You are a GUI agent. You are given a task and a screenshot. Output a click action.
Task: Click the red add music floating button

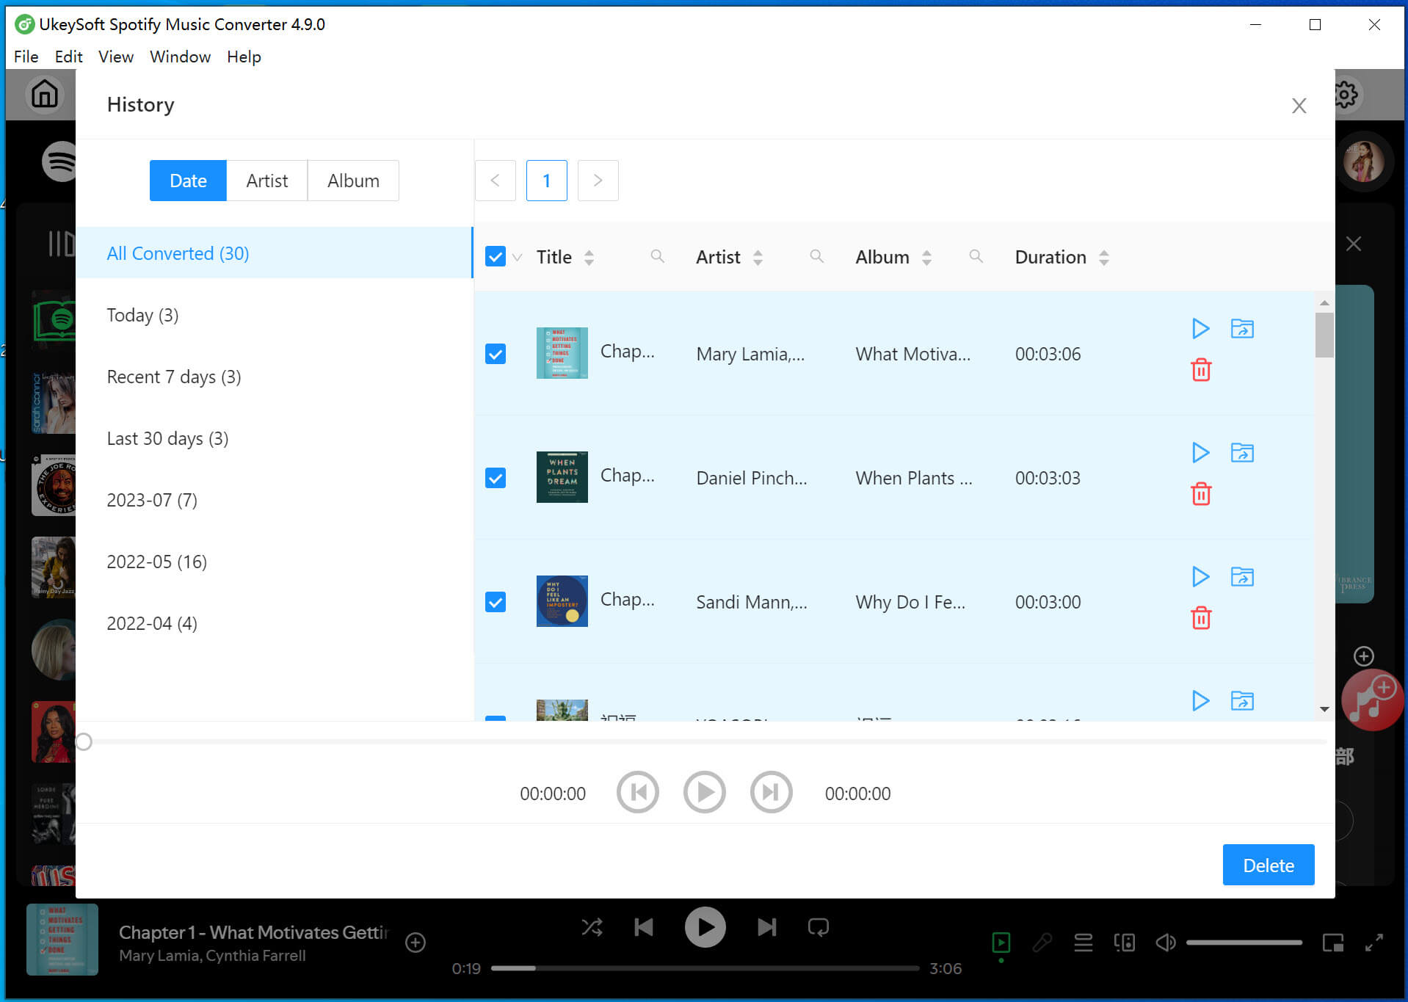tap(1372, 701)
